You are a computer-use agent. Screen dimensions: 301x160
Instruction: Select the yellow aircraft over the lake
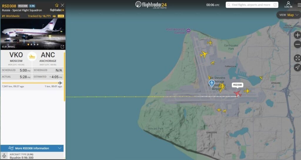(x=261, y=78)
